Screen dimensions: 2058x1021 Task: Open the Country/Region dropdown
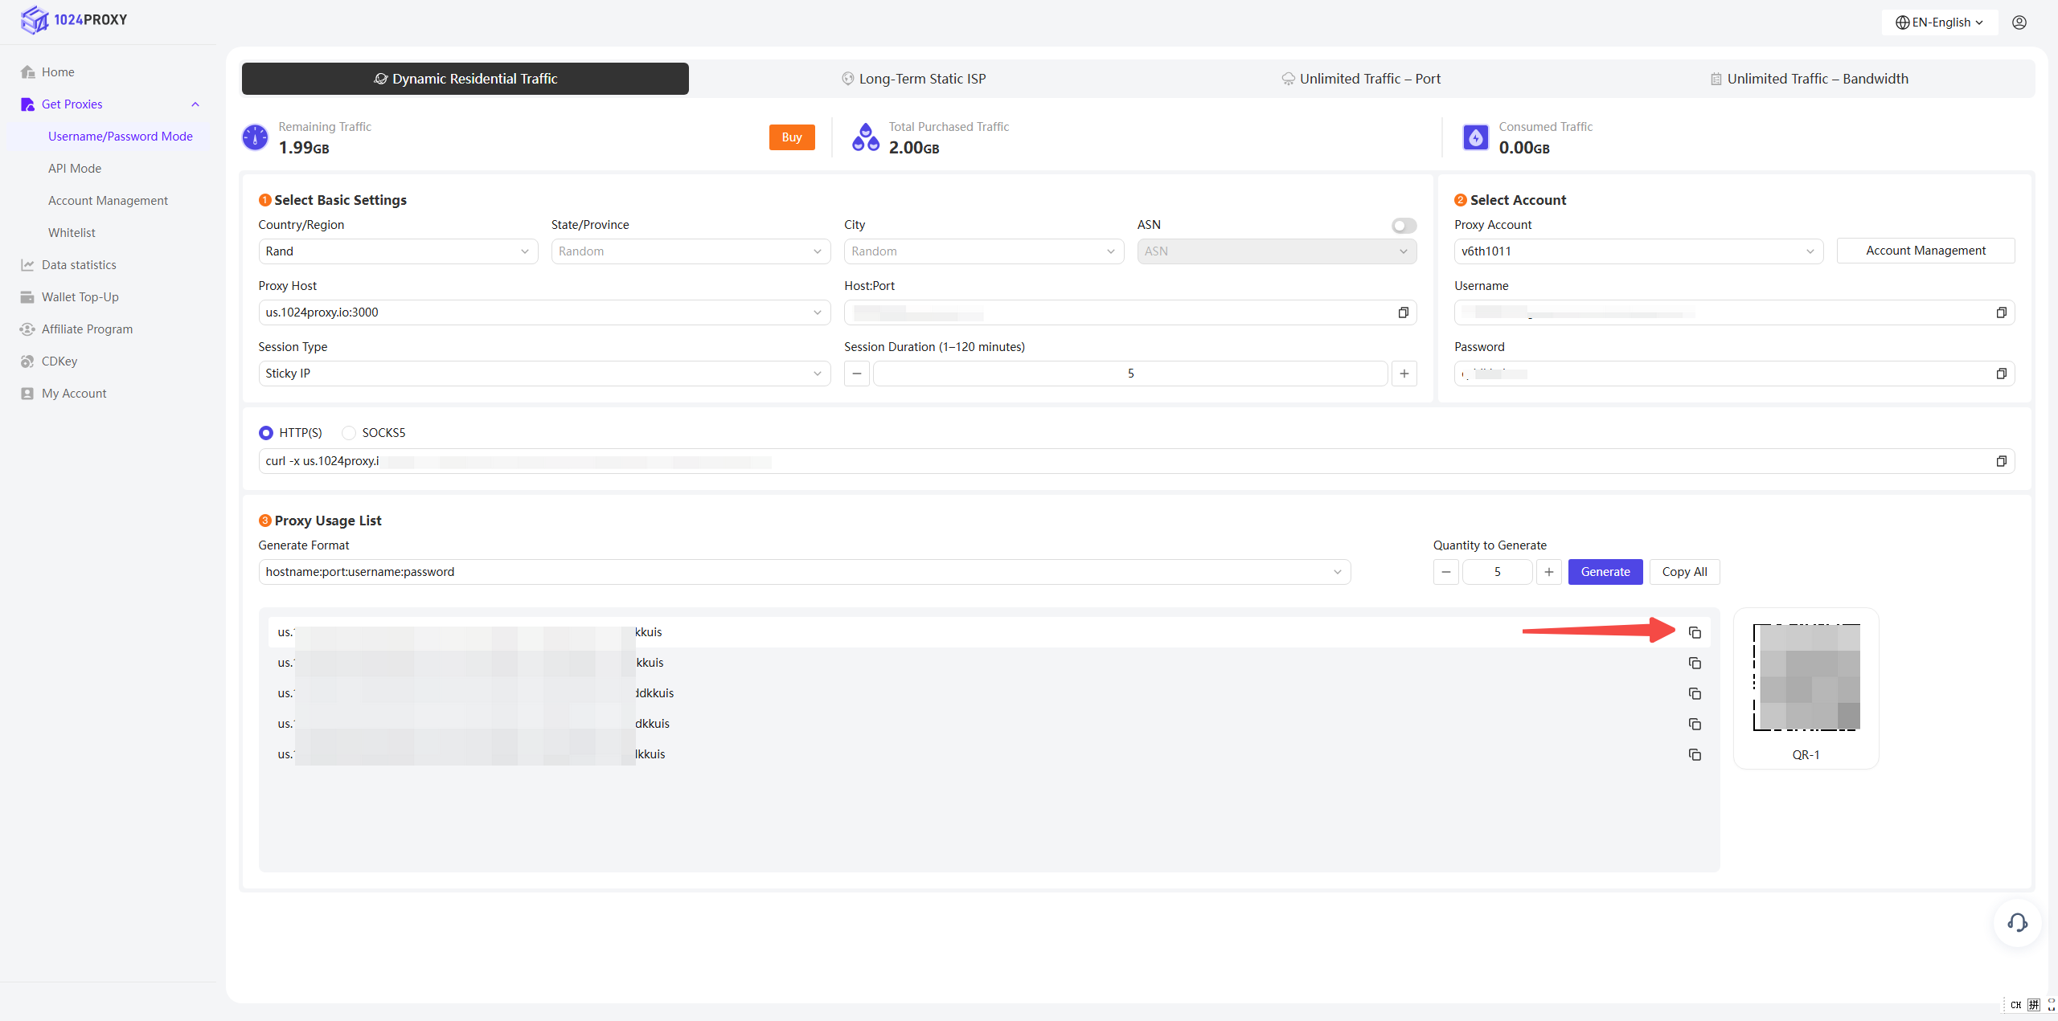[x=397, y=251]
